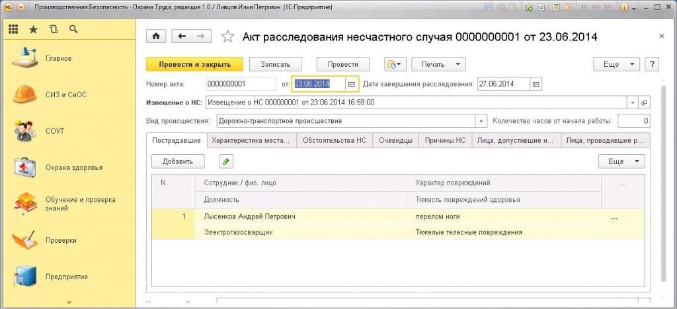677x309 pixels.
Task: Expand left panel sections down arrow
Action: (69, 302)
